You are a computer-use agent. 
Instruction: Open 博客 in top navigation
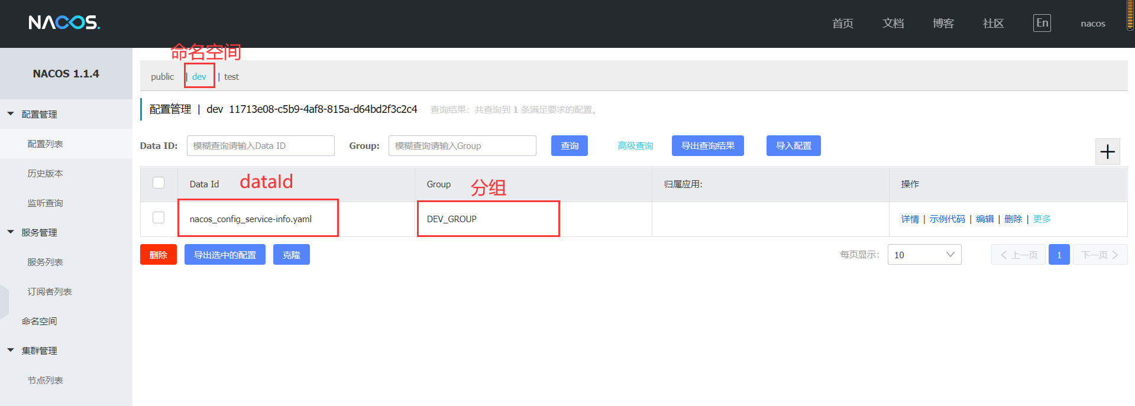coord(943,23)
